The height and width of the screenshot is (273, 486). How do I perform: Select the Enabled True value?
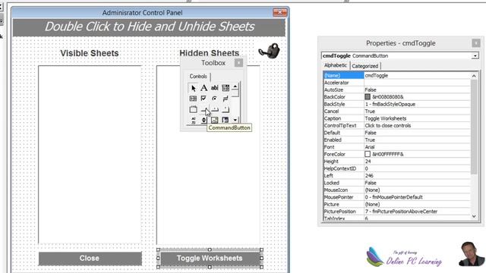pyautogui.click(x=417, y=140)
